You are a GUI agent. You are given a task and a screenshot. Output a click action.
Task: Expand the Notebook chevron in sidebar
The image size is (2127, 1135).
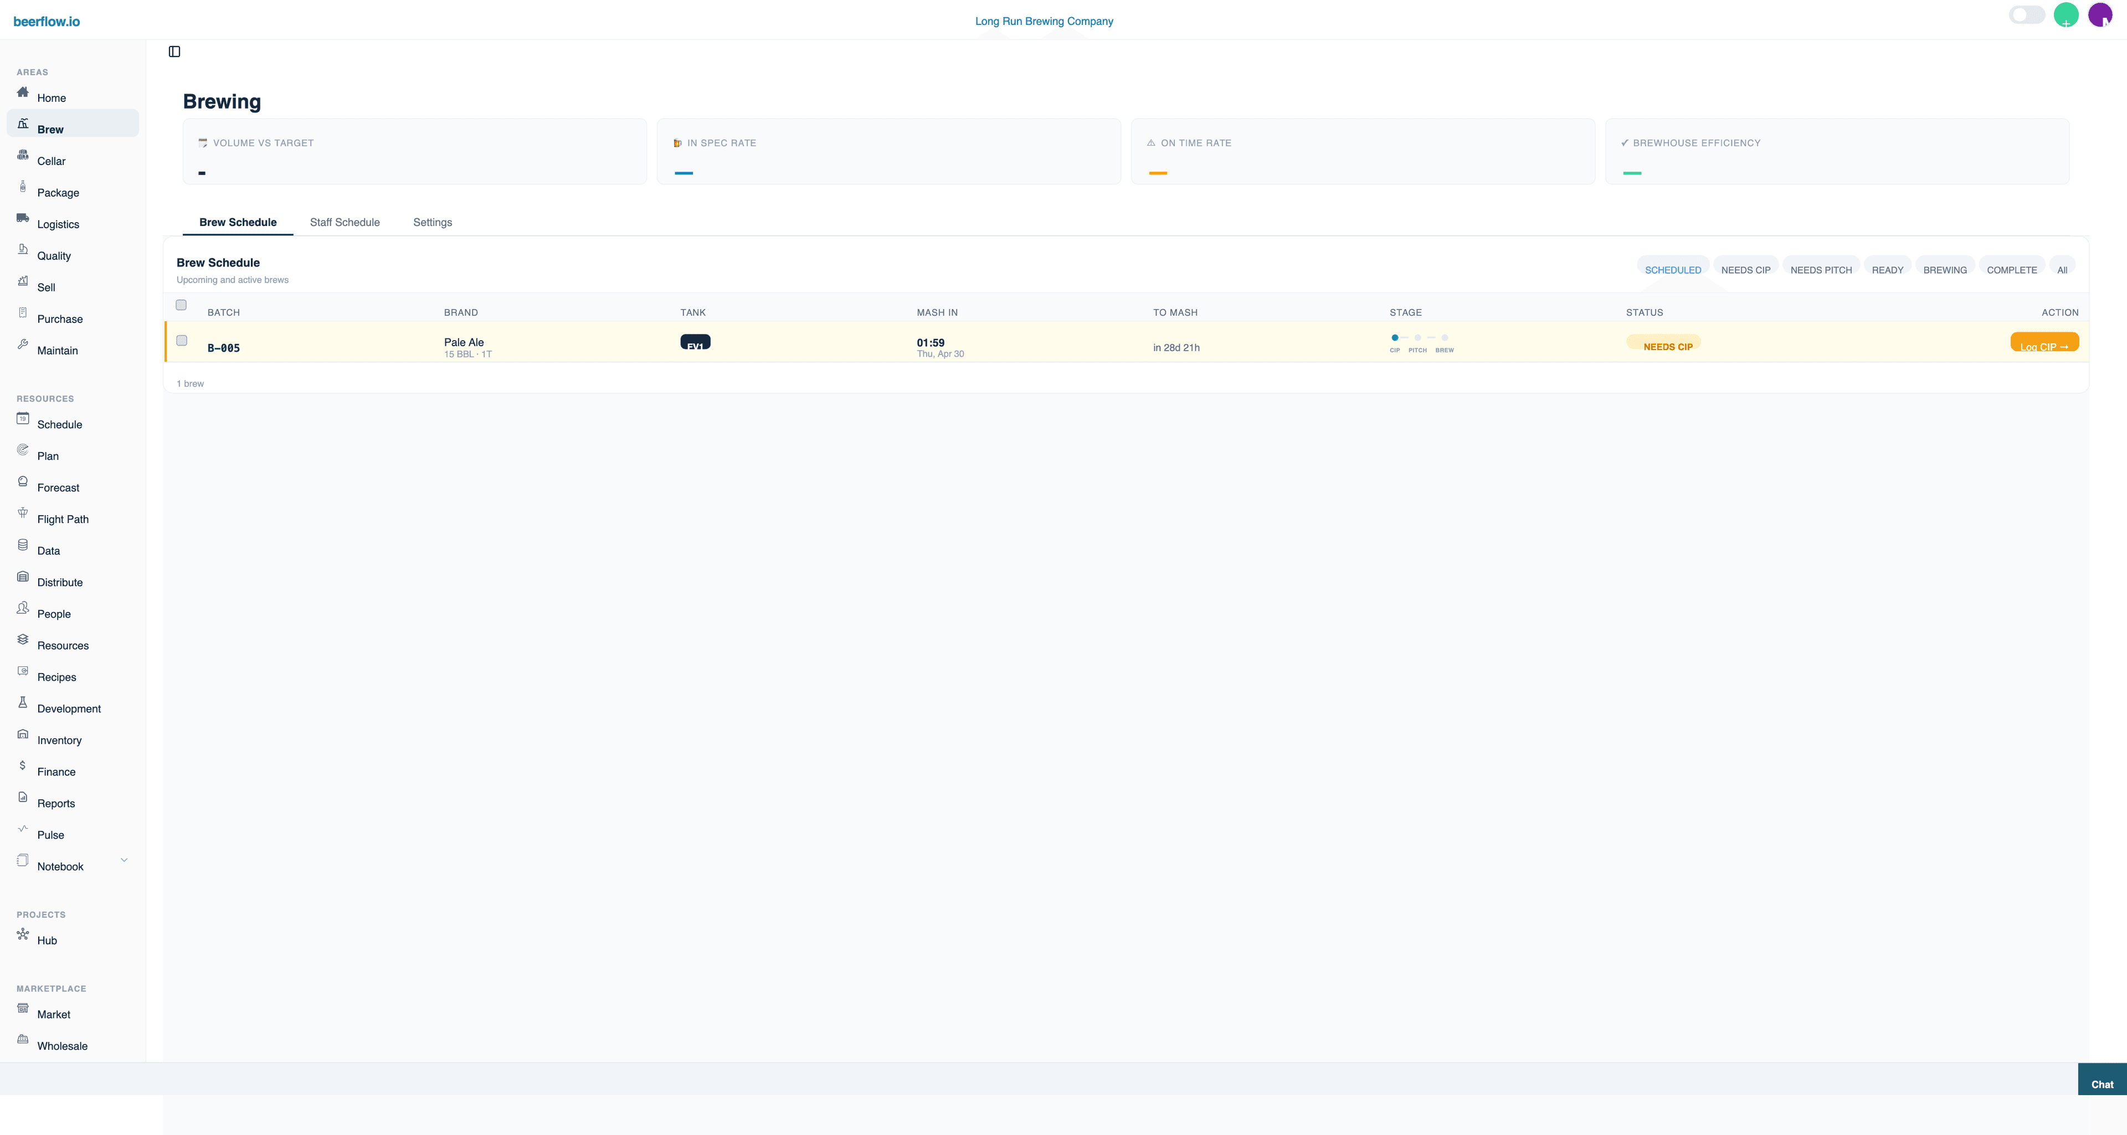pyautogui.click(x=124, y=860)
